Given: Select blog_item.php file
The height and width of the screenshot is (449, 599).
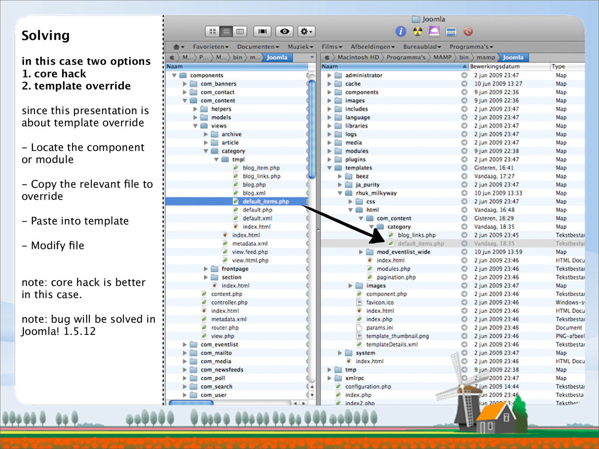Looking at the screenshot, I should 261,168.
